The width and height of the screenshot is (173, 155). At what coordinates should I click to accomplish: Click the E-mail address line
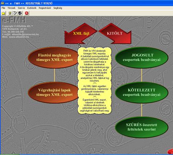click(x=21, y=34)
